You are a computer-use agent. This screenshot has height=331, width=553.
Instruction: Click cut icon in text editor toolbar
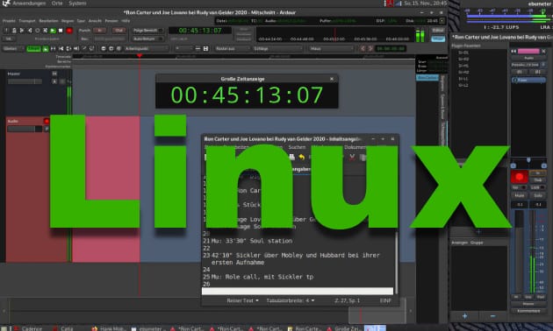click(352, 158)
